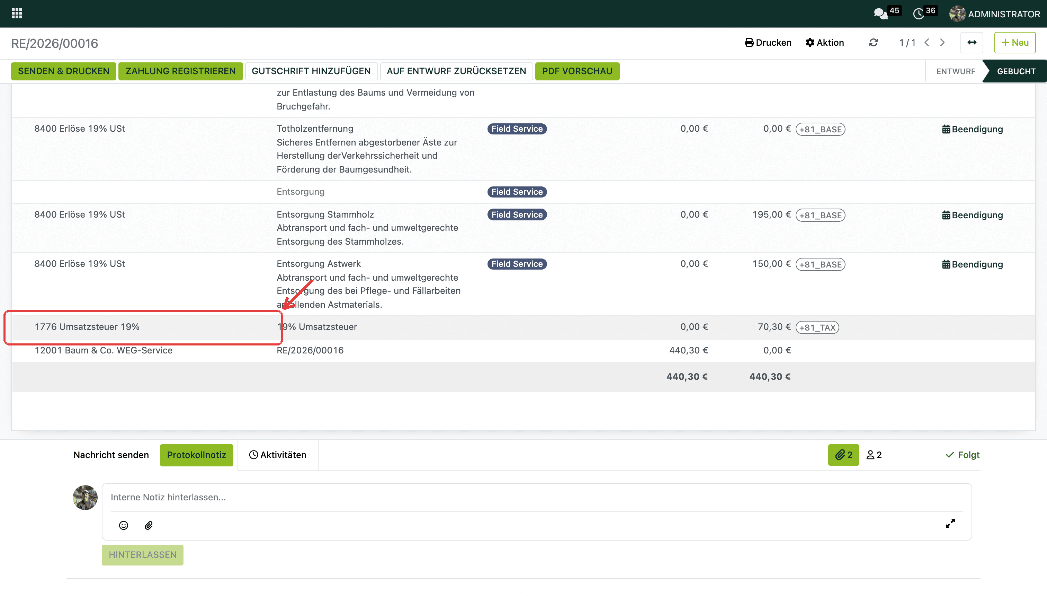This screenshot has height=596, width=1047.
Task: Click Zahlung registrieren button
Action: coord(180,71)
